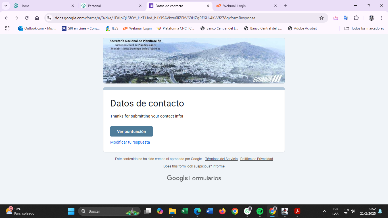Image resolution: width=388 pixels, height=218 pixels.
Task: Report form via Informe link
Action: click(218, 166)
